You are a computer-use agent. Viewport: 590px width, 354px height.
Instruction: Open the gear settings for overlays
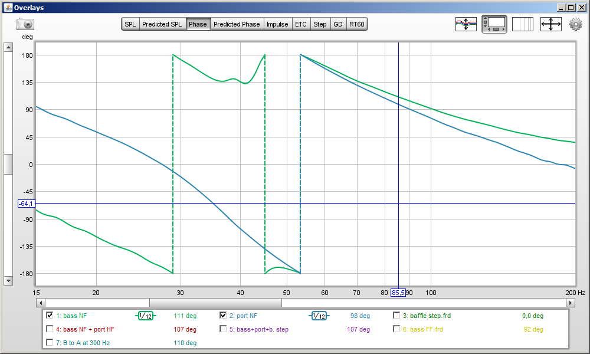576,24
